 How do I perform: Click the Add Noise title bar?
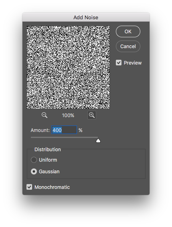86,17
